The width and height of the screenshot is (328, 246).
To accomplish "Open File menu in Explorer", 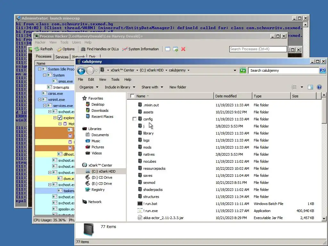I will click(80, 79).
